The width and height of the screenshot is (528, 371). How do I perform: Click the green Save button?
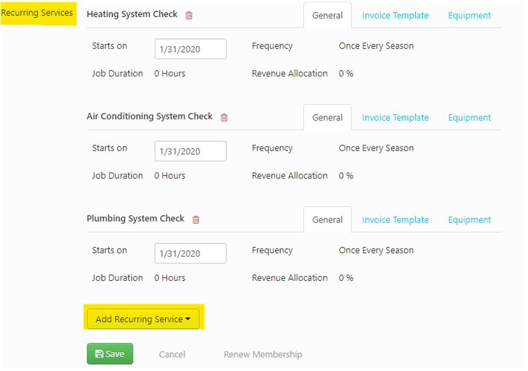110,354
